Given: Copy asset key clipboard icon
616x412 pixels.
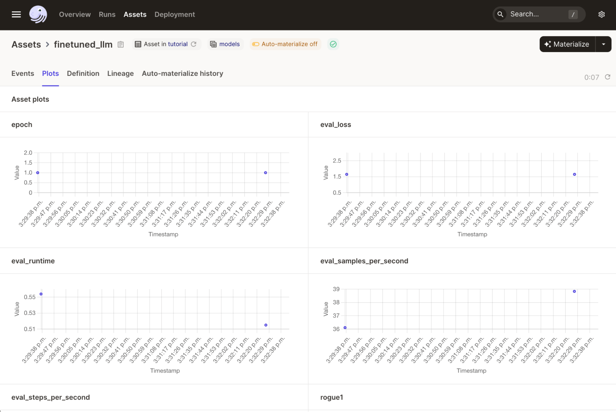Looking at the screenshot, I should tap(120, 44).
